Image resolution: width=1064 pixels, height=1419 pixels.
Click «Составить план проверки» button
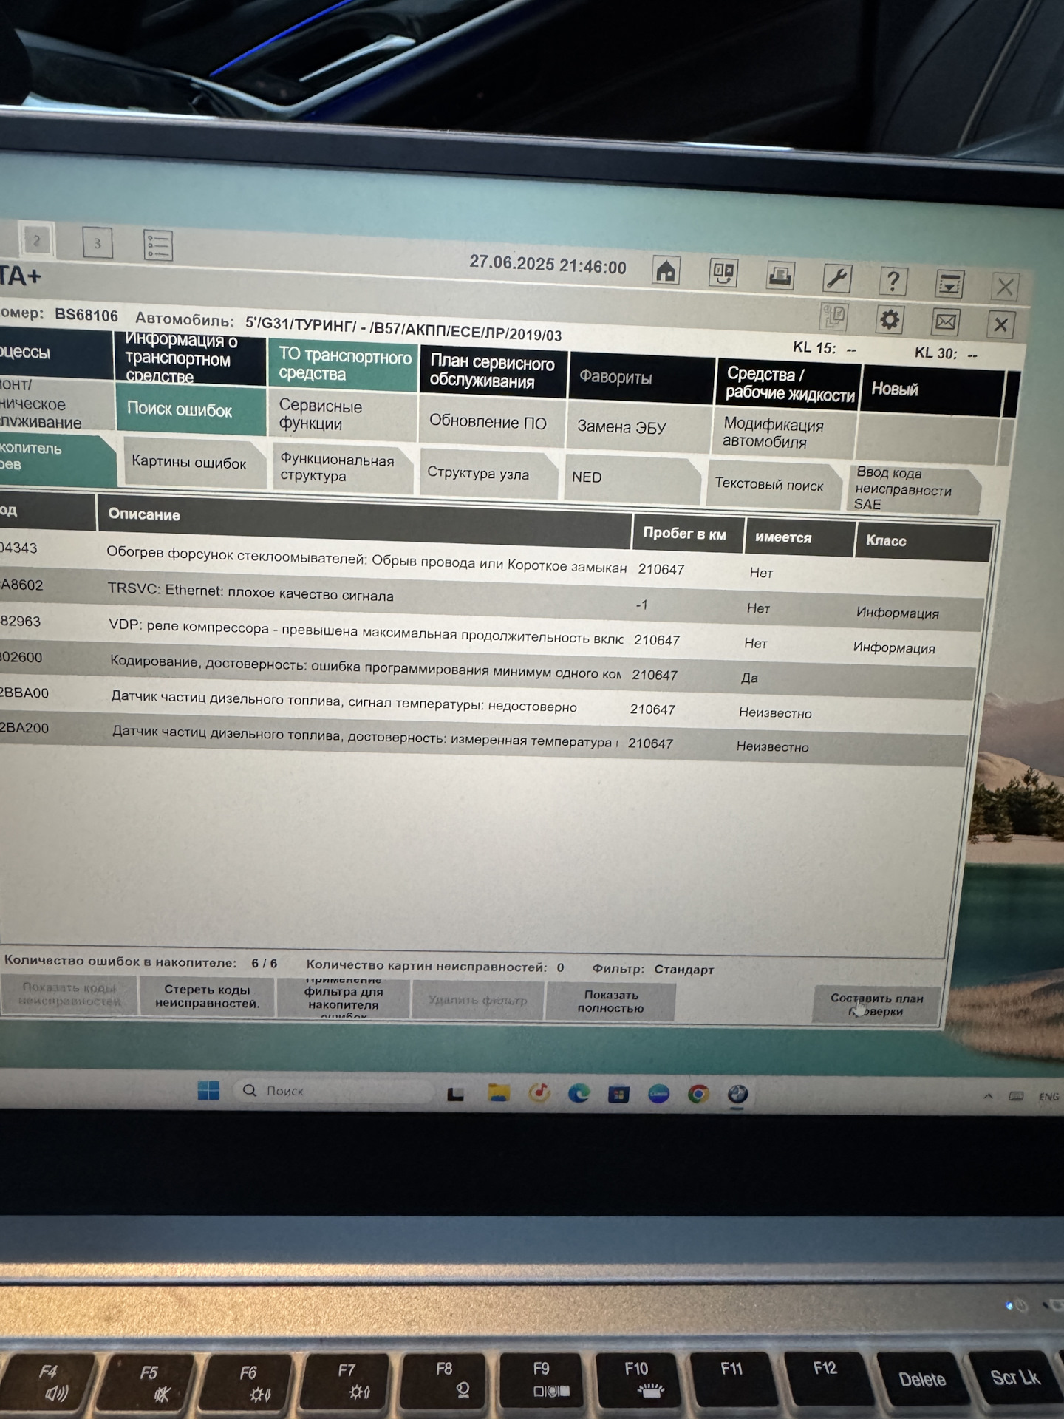(x=876, y=1004)
